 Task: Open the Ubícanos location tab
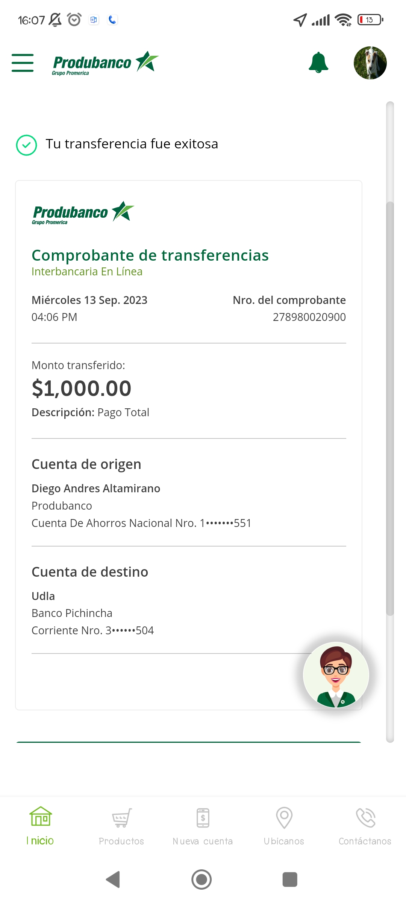(x=284, y=826)
